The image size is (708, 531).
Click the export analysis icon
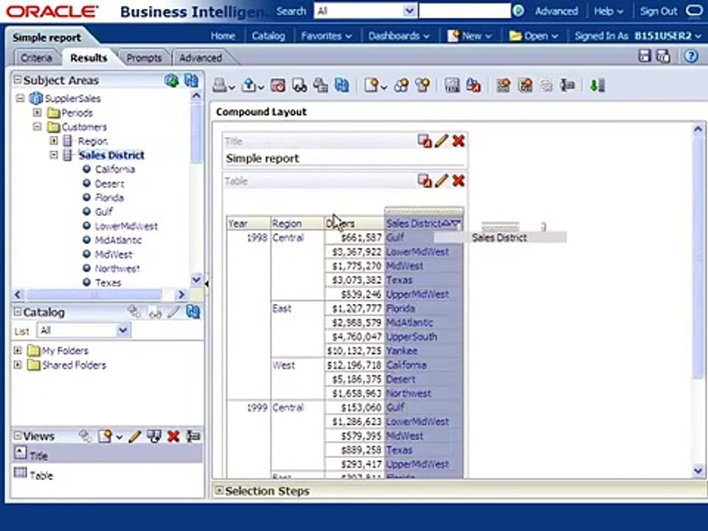click(x=249, y=85)
